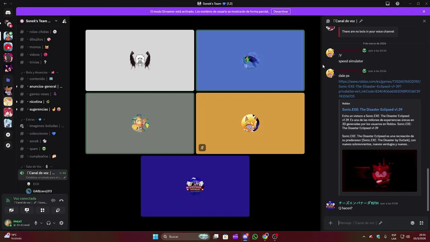Open the soundboard button
Image resolution: width=430 pixels, height=242 pixels.
click(58, 210)
